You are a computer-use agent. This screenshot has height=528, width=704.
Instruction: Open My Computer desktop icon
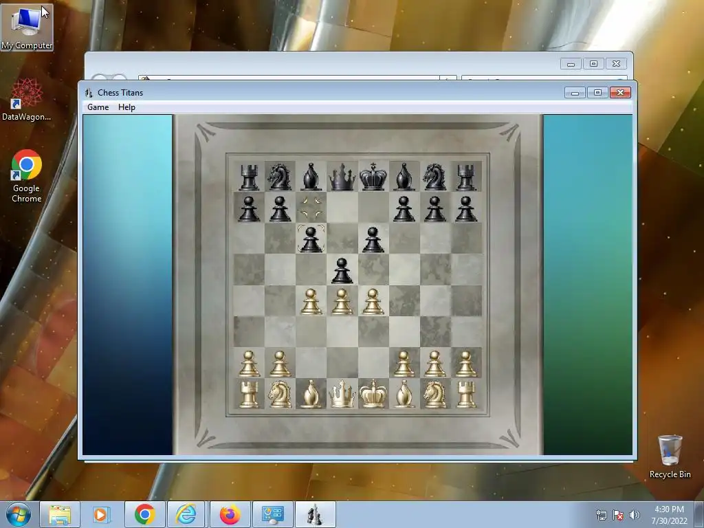tap(27, 27)
